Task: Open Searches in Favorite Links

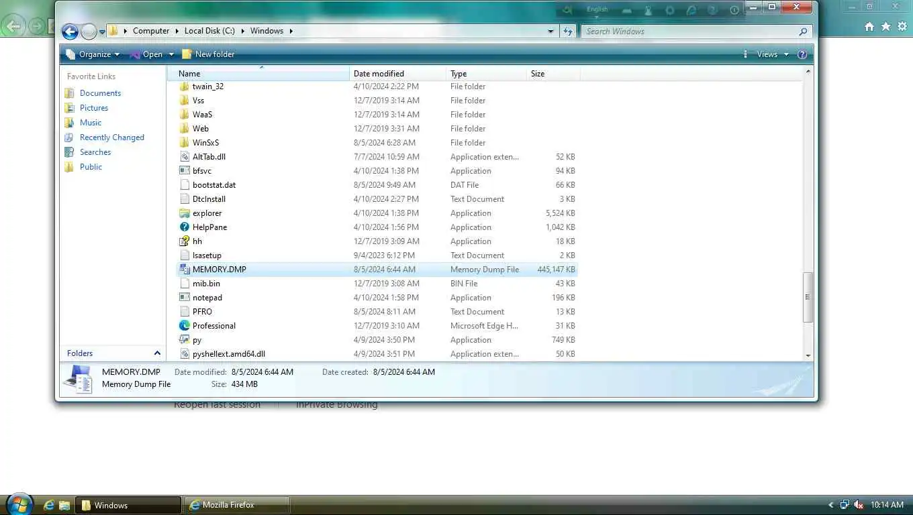Action: tap(95, 152)
